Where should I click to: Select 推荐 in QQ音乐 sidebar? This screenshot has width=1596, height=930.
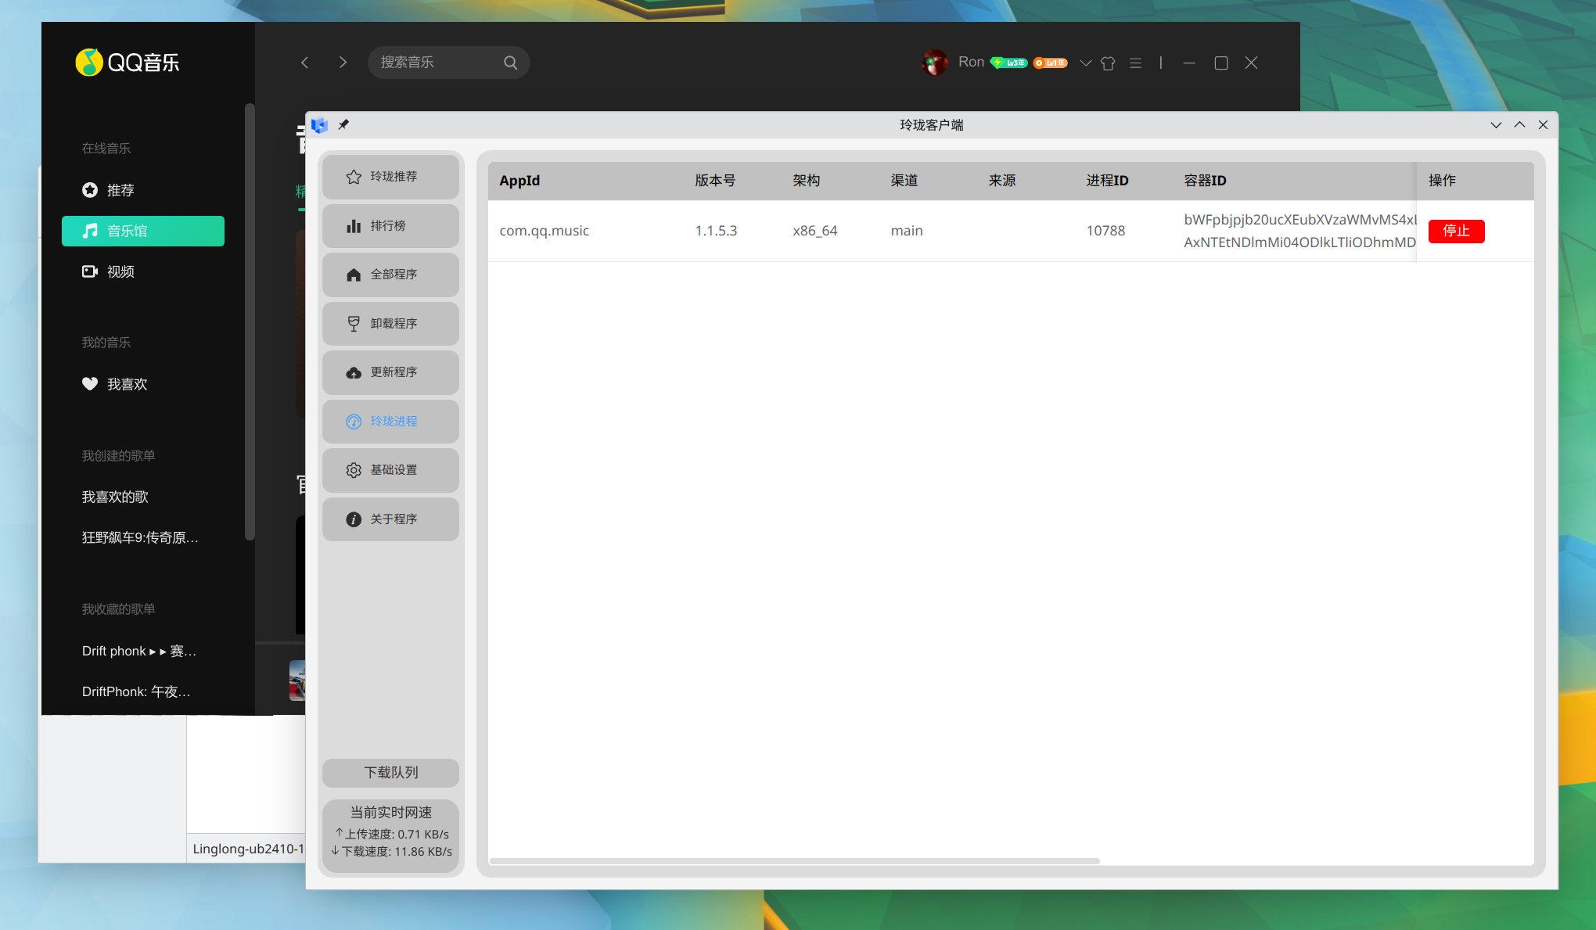[x=143, y=190]
